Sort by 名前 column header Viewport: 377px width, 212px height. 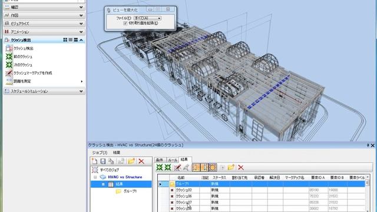pos(181,178)
